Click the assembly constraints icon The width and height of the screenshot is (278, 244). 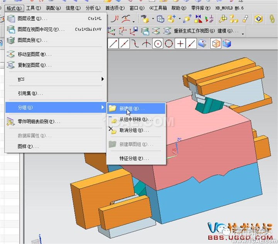(209, 19)
